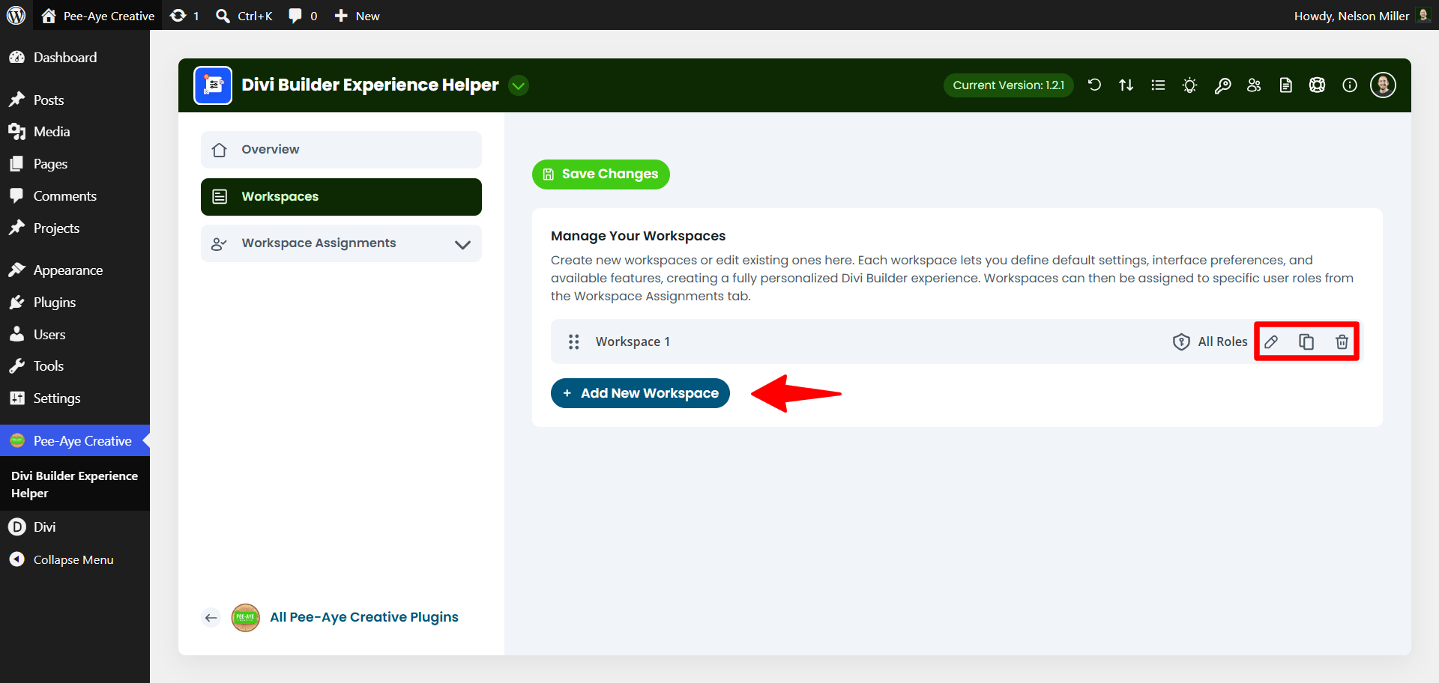Screen dimensions: 1439x683
Task: Click the info circle header icon
Action: click(1350, 85)
